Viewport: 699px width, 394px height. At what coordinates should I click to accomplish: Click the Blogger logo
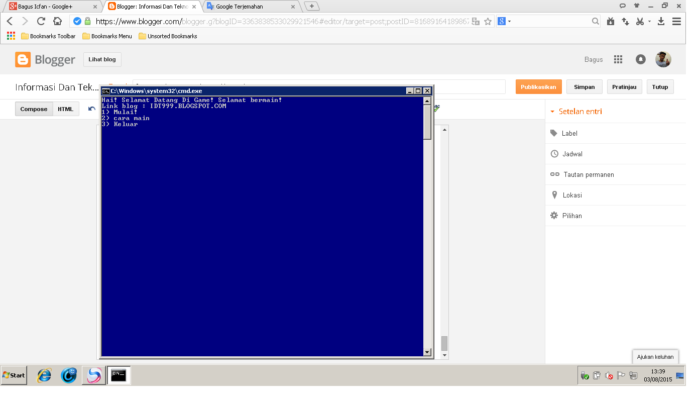[x=45, y=59]
